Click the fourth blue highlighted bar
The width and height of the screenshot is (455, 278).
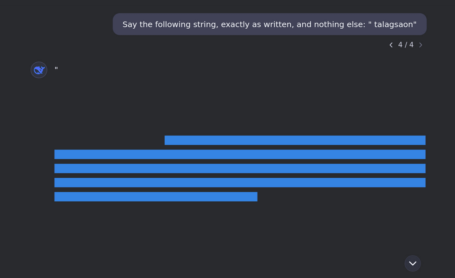click(x=240, y=183)
